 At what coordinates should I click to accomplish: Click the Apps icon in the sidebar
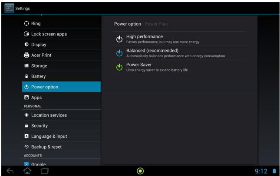(26, 98)
